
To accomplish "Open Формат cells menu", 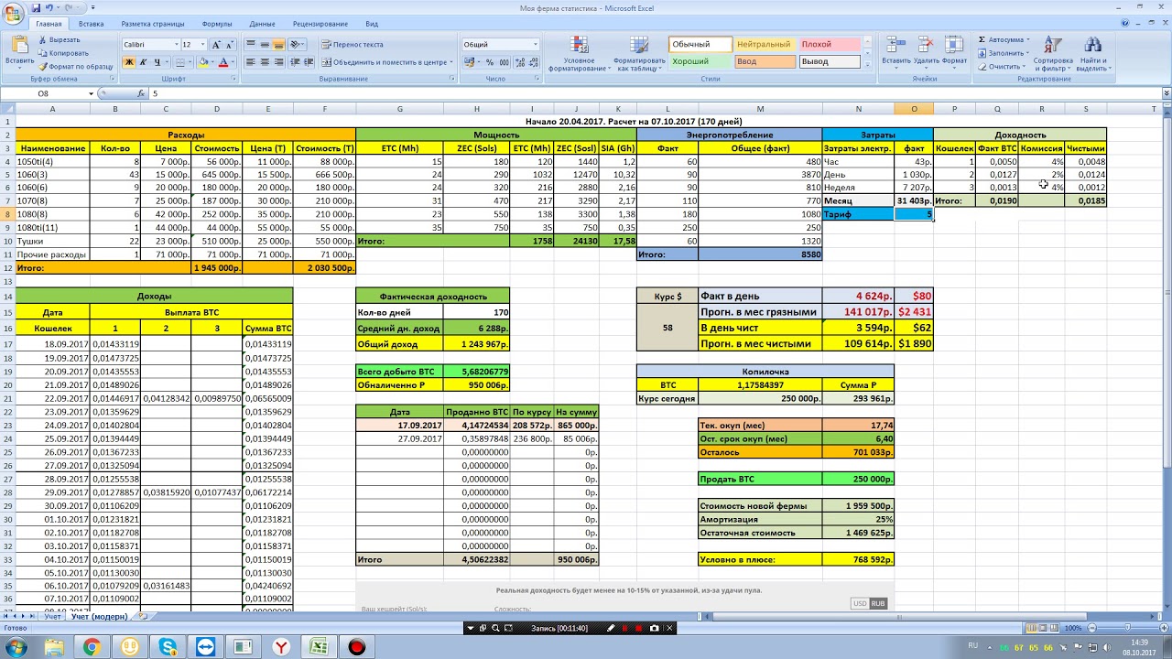I will [x=954, y=51].
